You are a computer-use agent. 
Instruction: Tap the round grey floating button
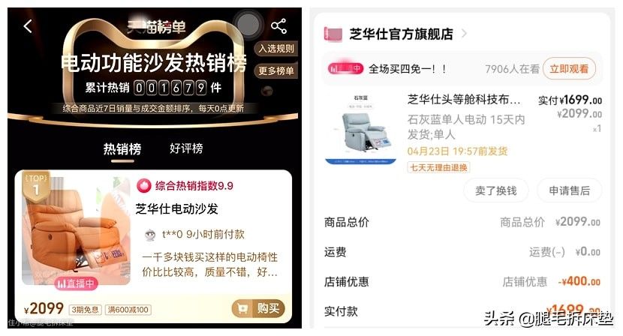coord(248,24)
